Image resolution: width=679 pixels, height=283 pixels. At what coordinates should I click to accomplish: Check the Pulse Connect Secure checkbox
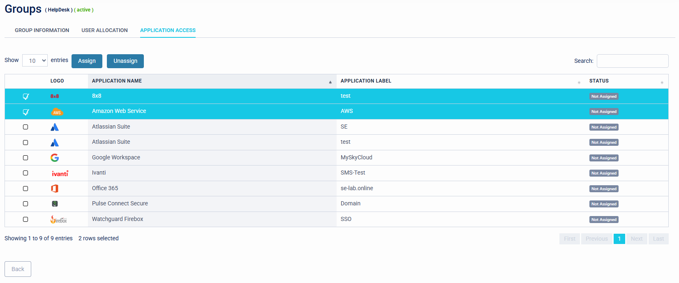[25, 204]
